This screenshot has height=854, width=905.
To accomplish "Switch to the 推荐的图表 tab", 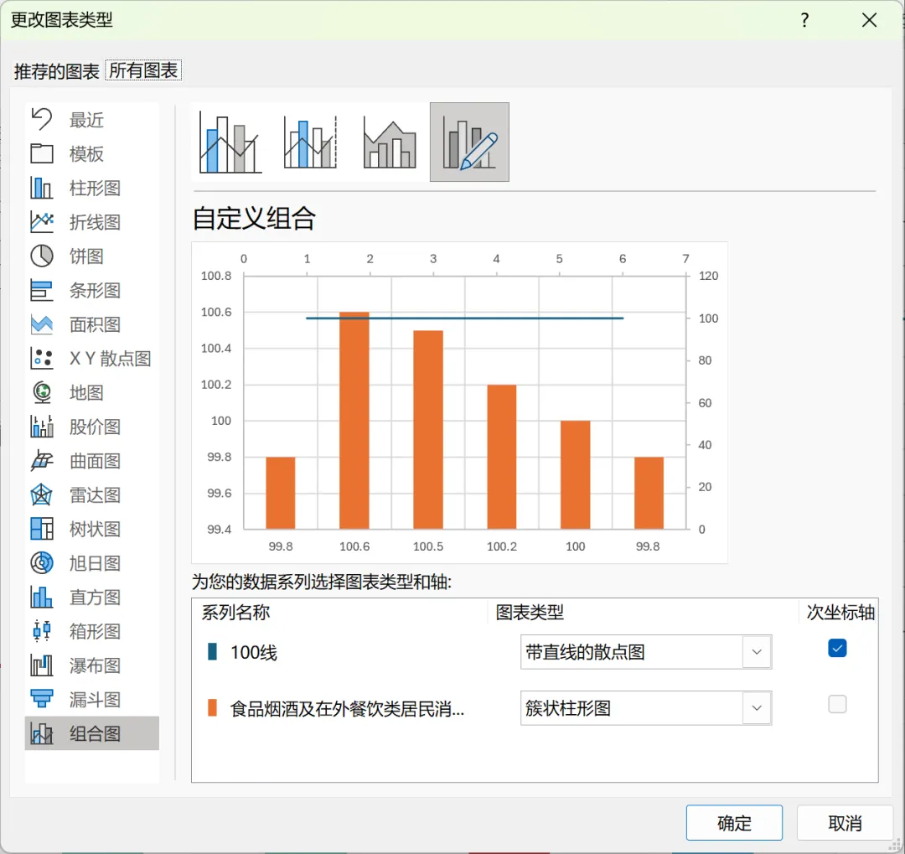I will coord(57,71).
